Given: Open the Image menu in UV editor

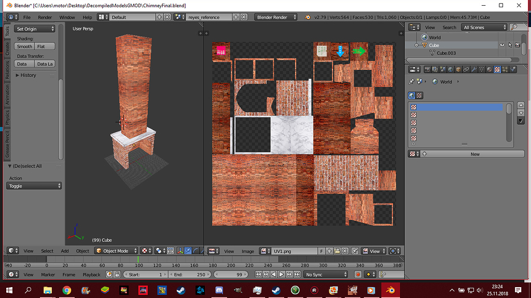Looking at the screenshot, I should [x=247, y=251].
